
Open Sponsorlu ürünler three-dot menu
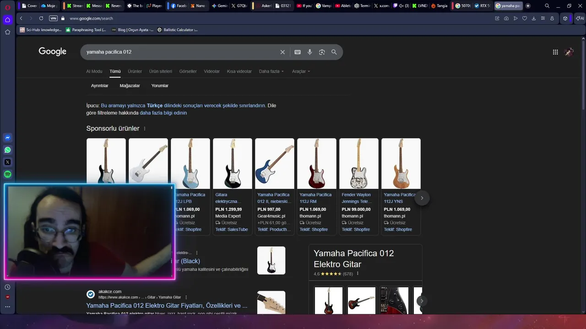point(145,129)
